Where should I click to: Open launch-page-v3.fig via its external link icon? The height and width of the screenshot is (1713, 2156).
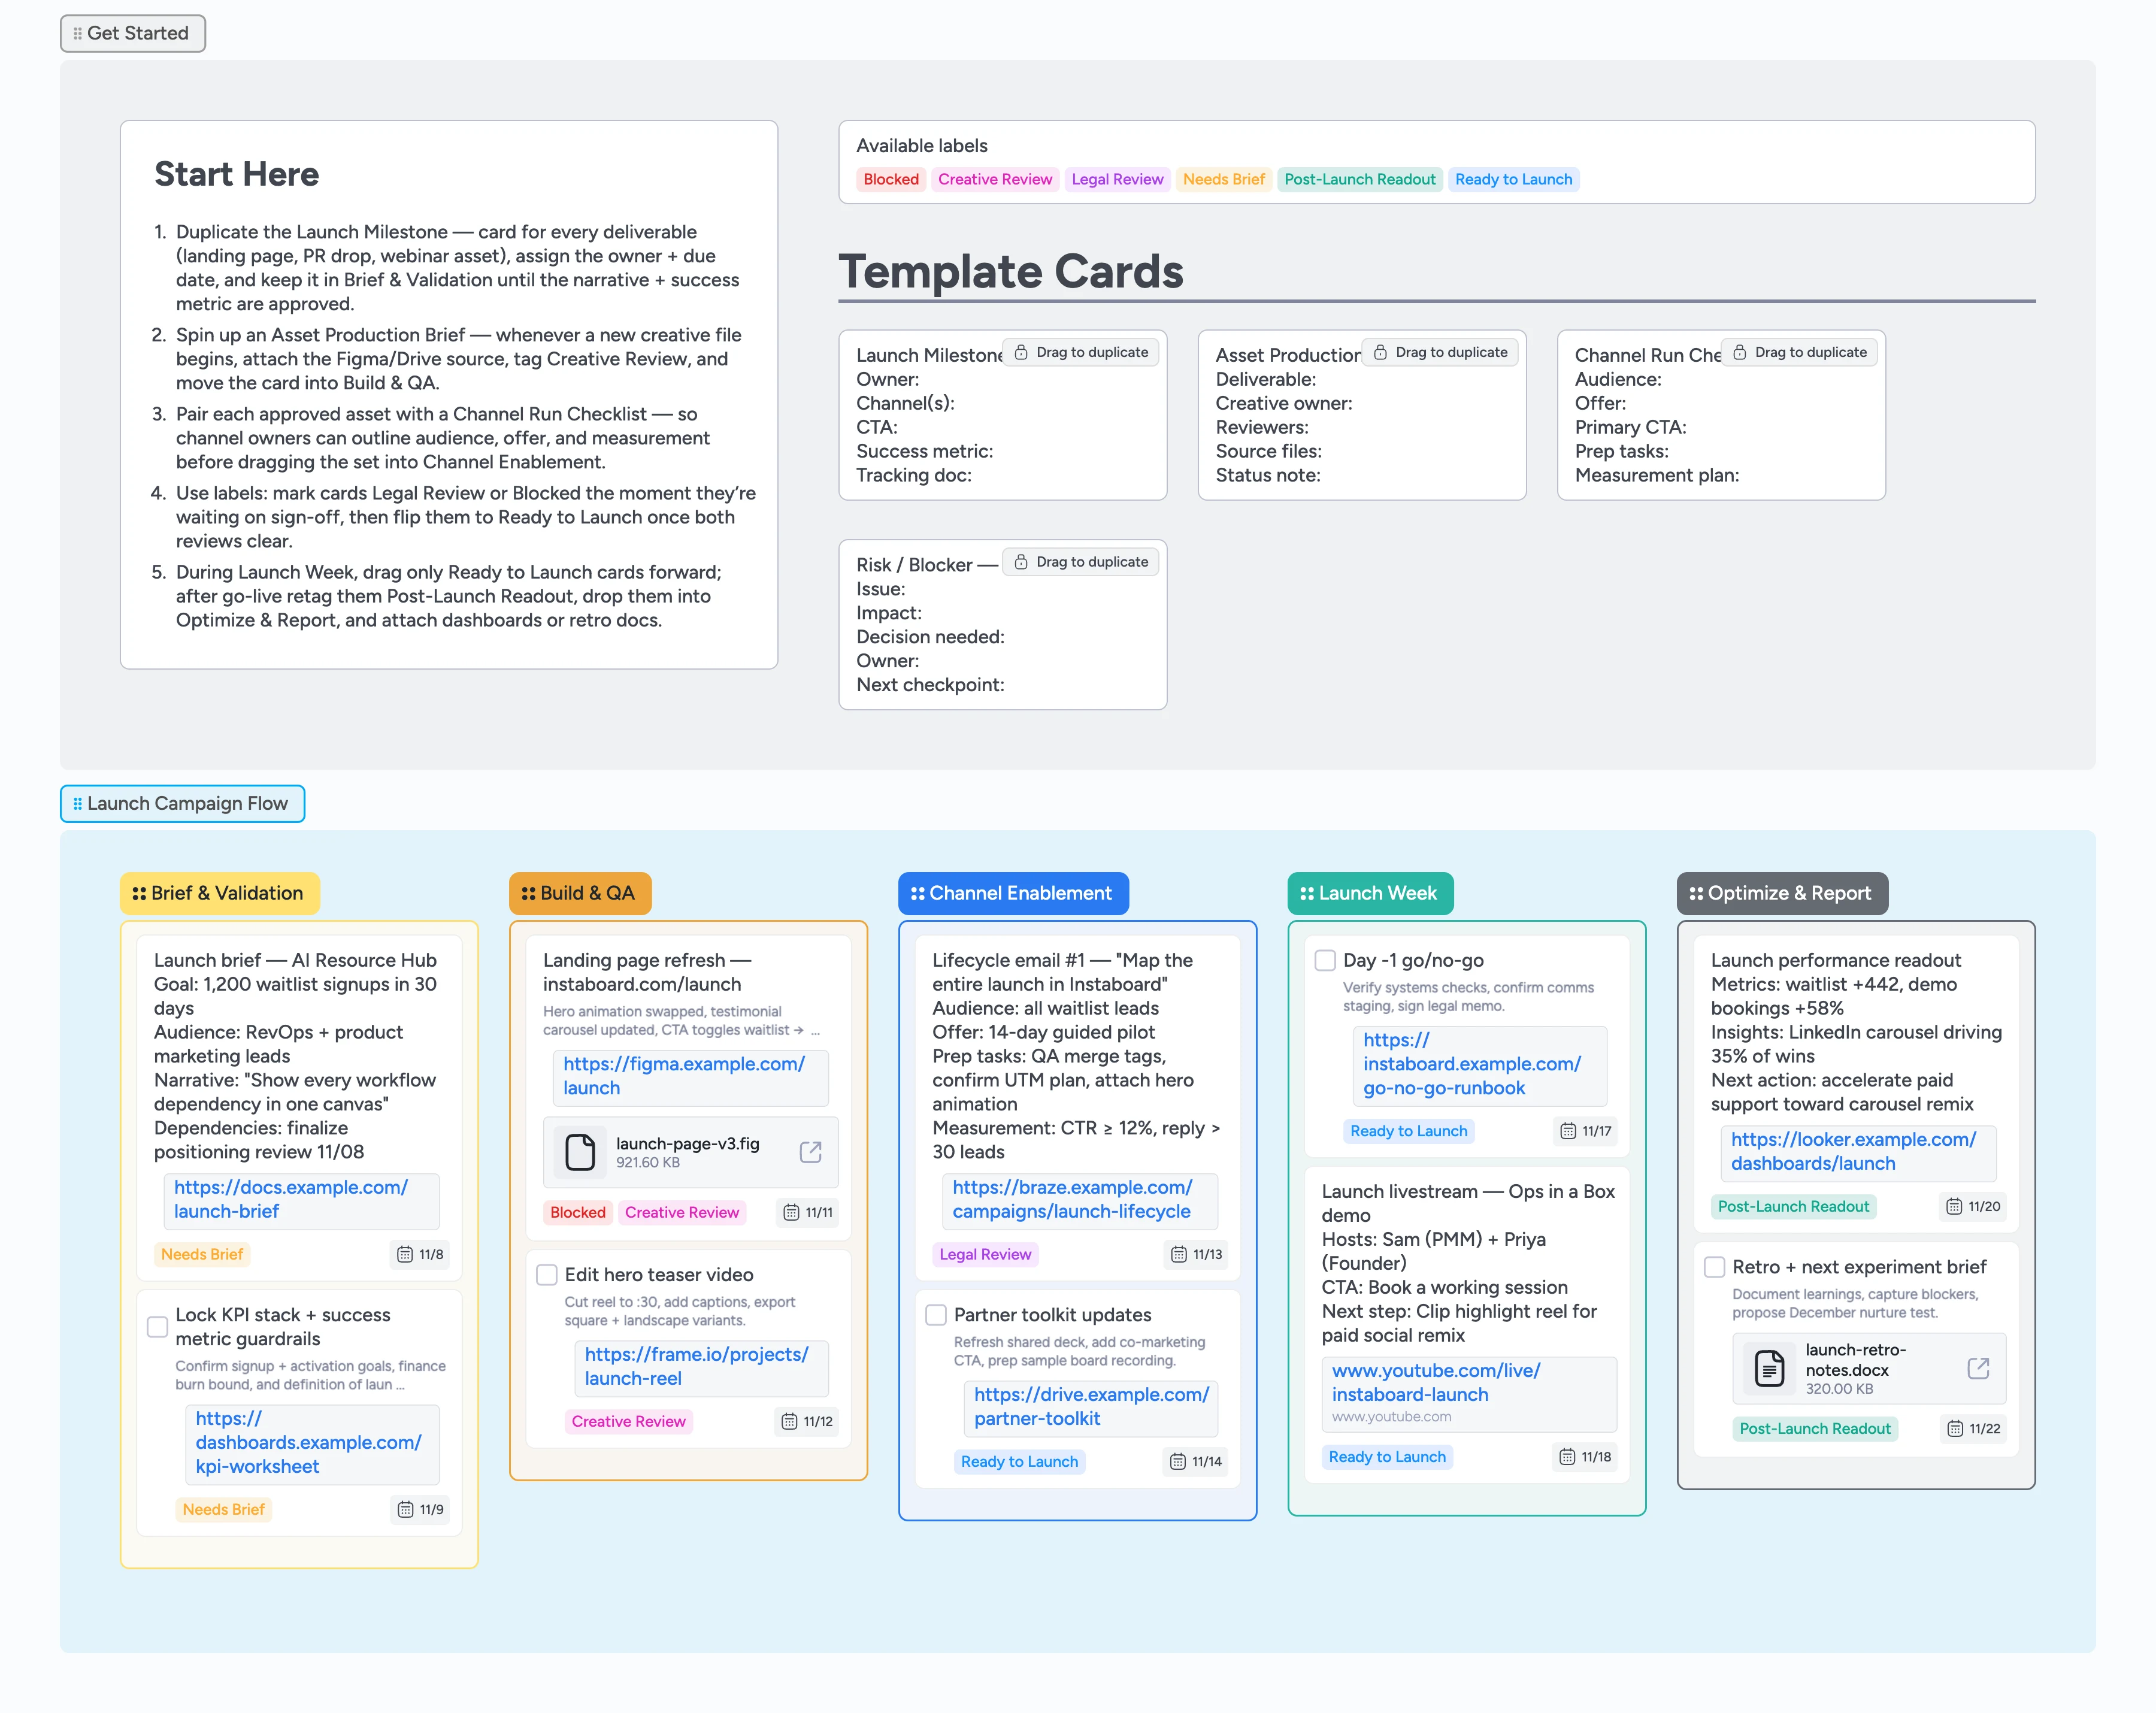(x=812, y=1152)
